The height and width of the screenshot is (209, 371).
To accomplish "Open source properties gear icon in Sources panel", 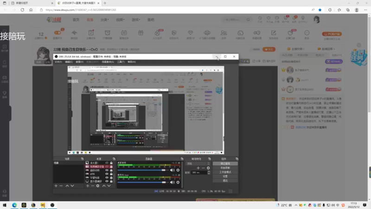I will click(98, 186).
